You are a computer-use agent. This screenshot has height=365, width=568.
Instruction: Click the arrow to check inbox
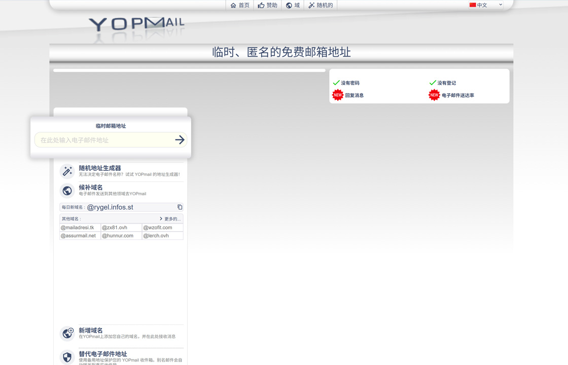180,140
